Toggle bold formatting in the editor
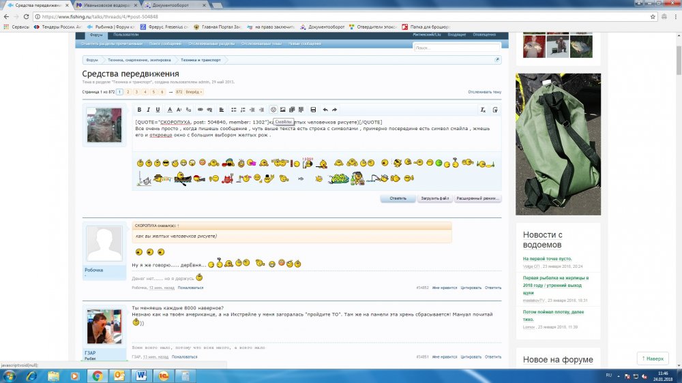The height and width of the screenshot is (383, 682). tap(139, 110)
